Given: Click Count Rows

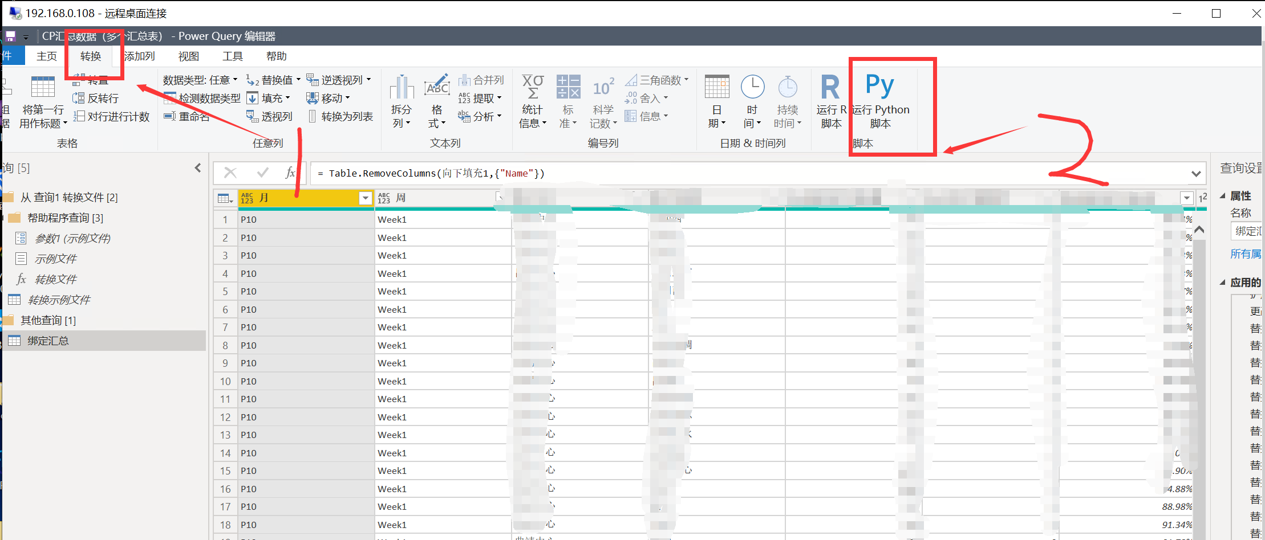Looking at the screenshot, I should pos(112,116).
